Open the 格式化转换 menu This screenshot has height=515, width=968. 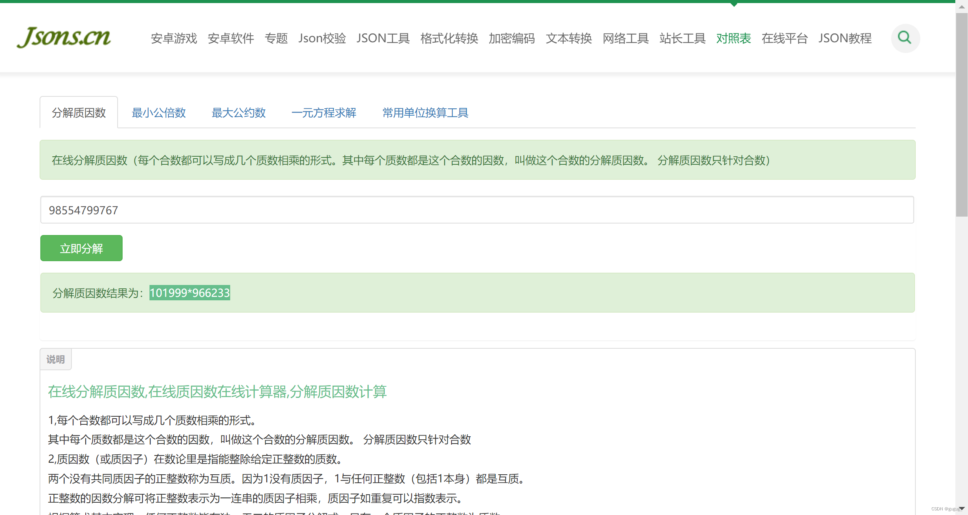[449, 38]
